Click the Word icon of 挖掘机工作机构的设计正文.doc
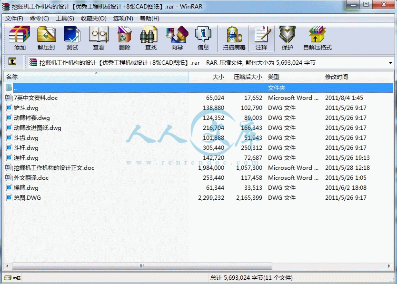 [9, 168]
